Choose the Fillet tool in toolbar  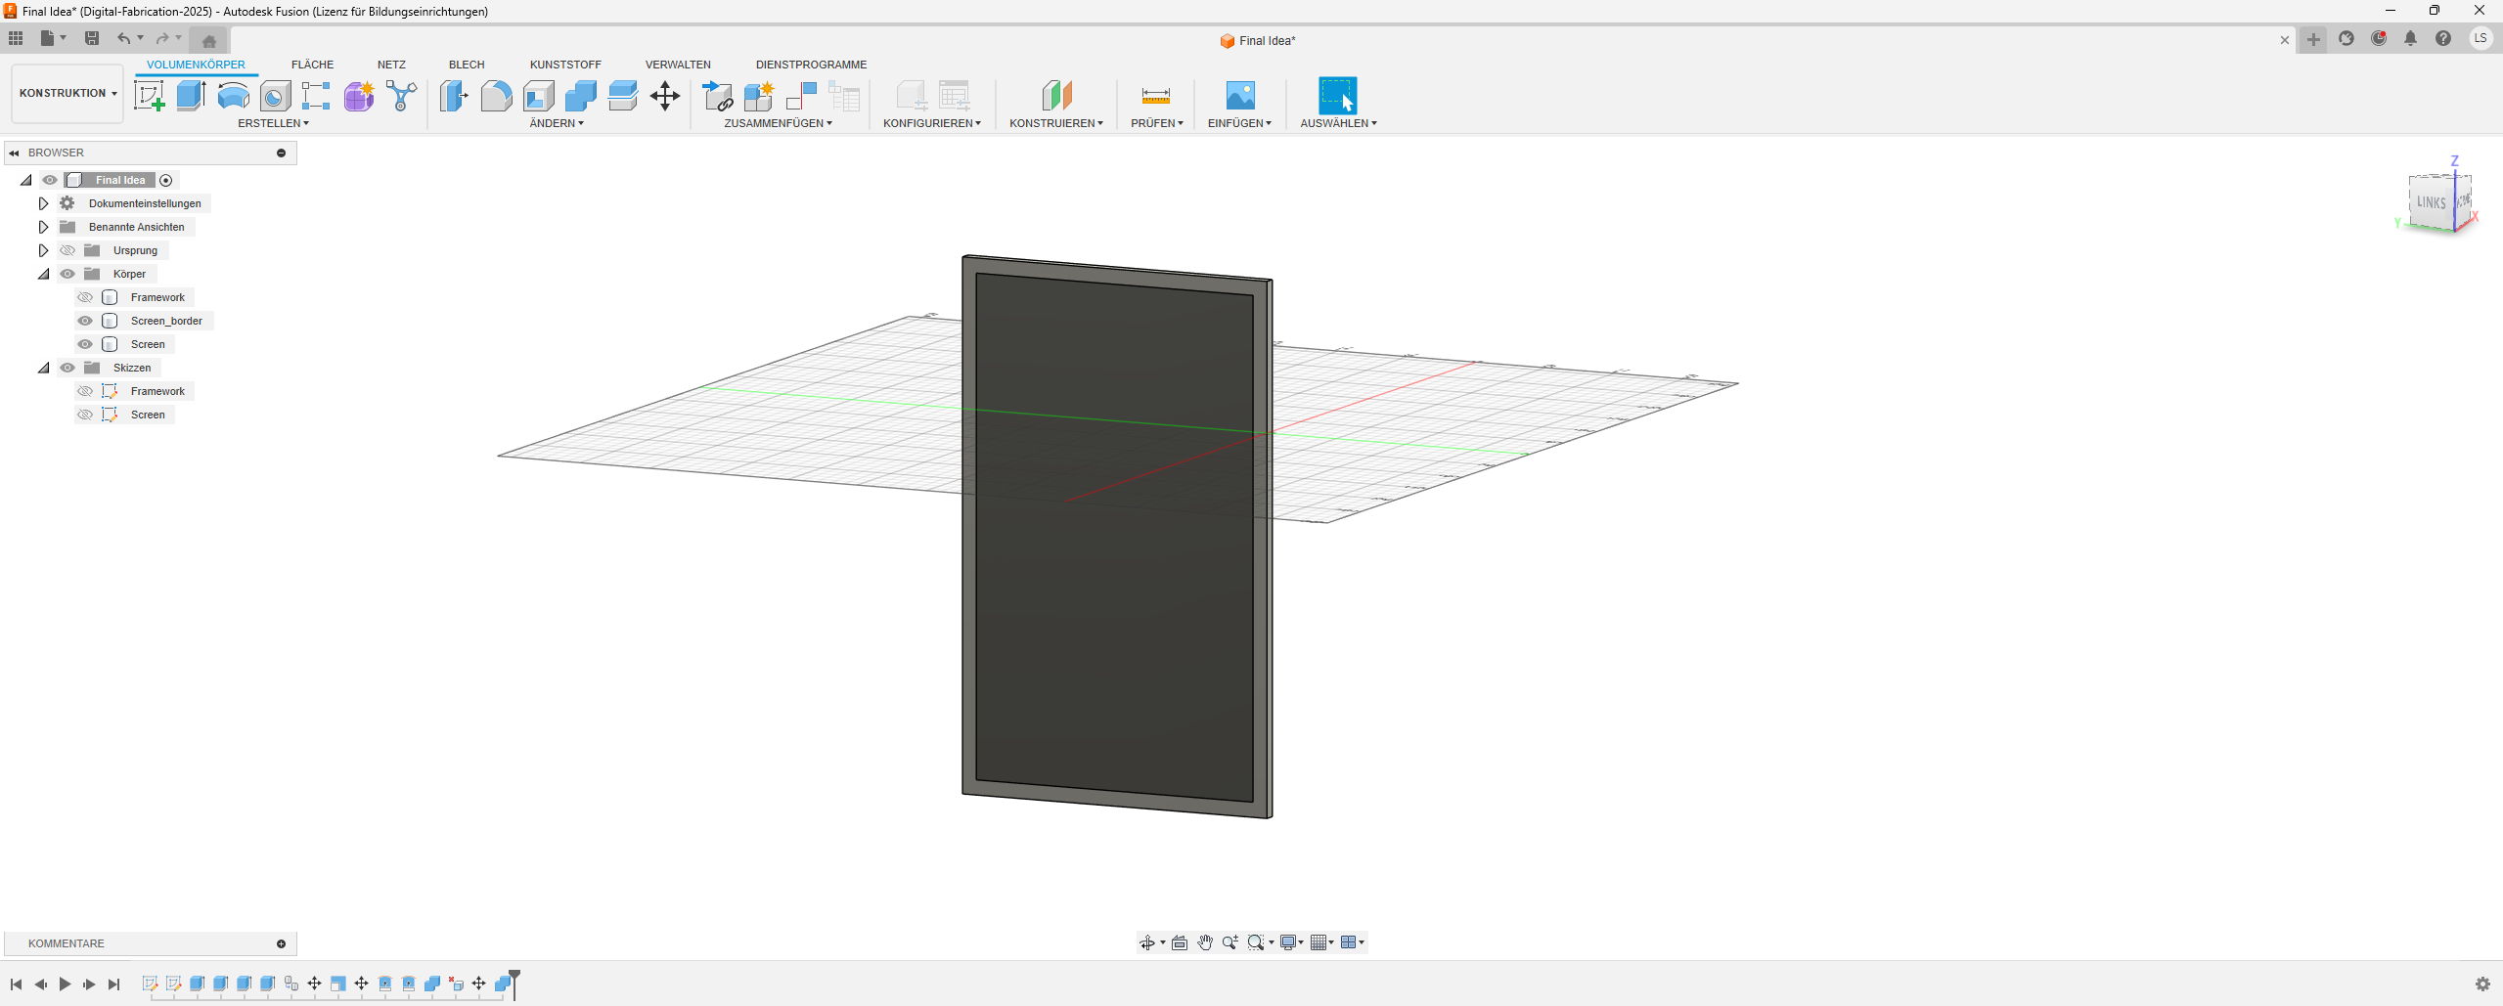coord(496,96)
